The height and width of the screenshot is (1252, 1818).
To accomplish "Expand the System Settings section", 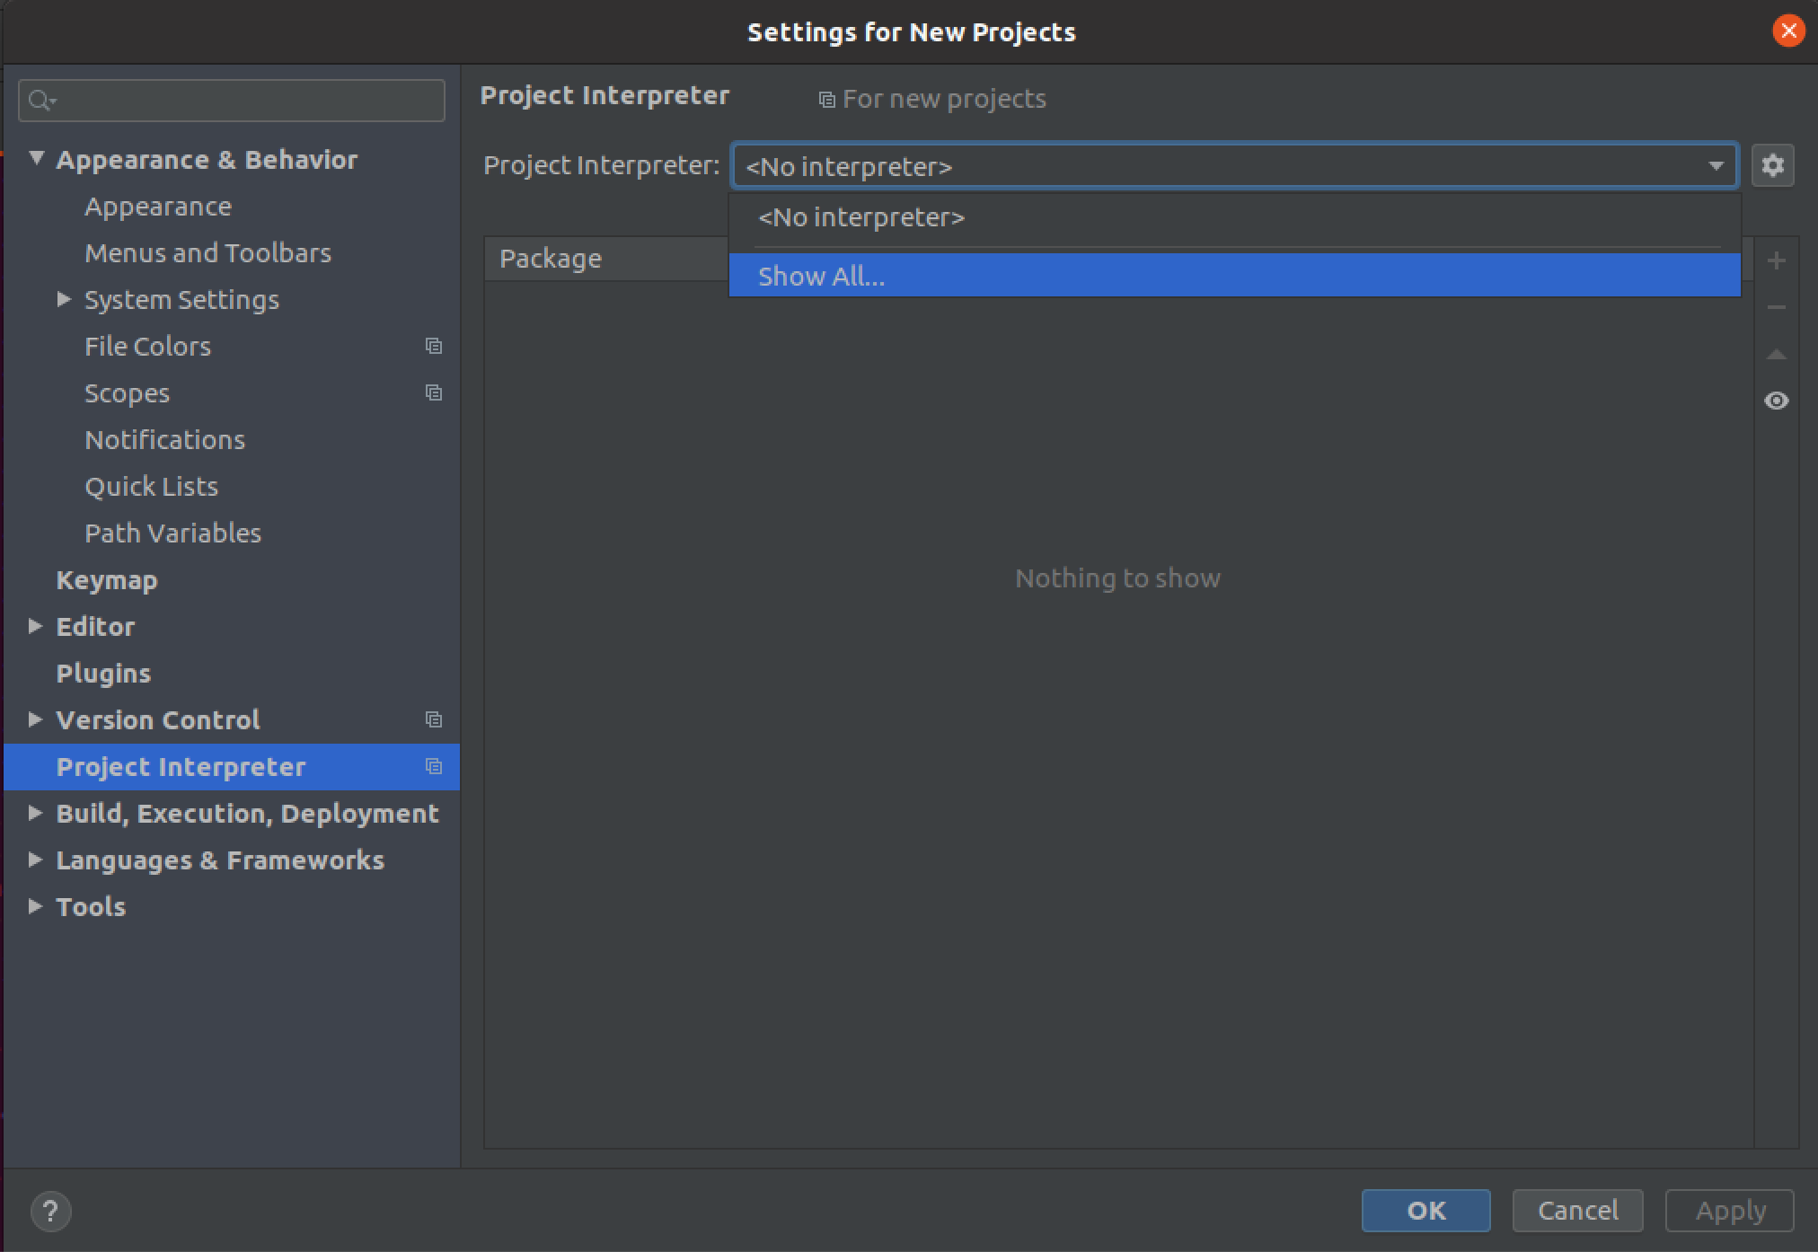I will 63,299.
